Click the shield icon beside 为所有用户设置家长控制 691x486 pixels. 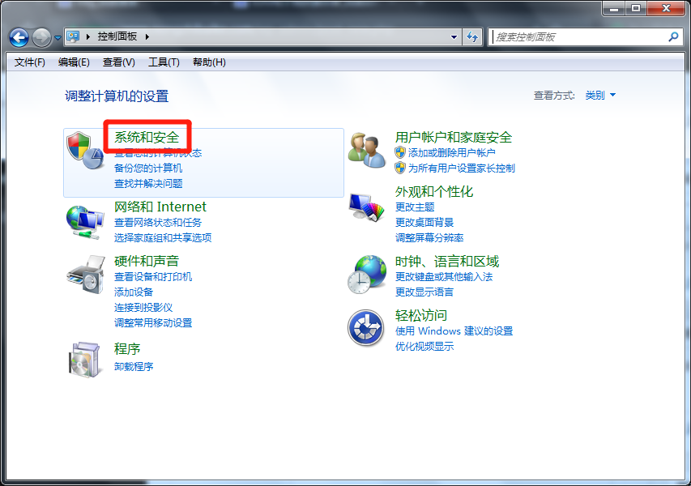click(x=400, y=168)
